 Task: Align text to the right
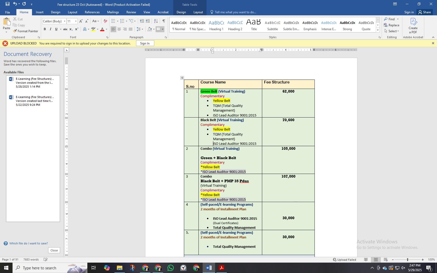point(125,29)
